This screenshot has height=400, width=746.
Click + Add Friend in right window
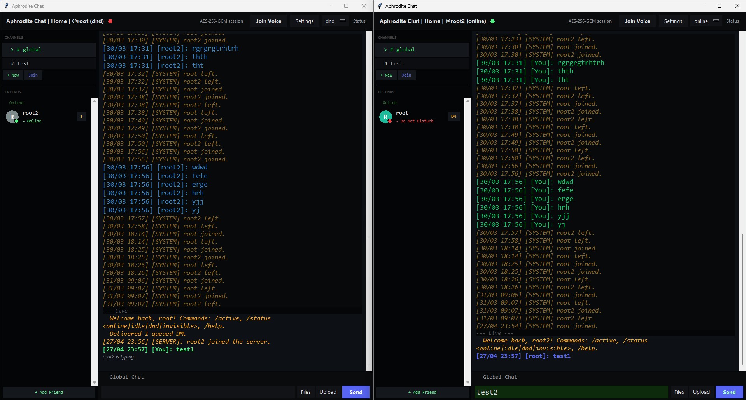(x=422, y=392)
